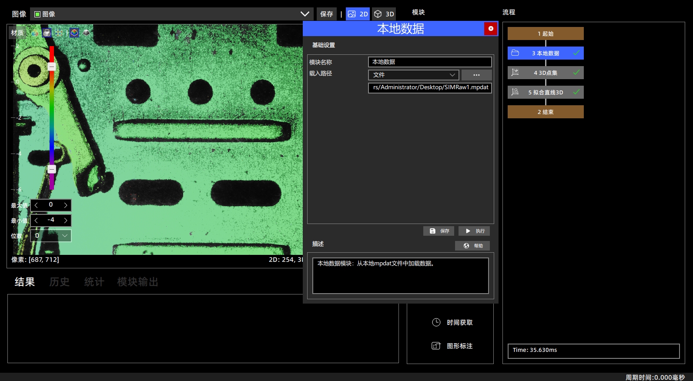Switch to the 统计 tab
The width and height of the screenshot is (693, 381).
pos(94,282)
